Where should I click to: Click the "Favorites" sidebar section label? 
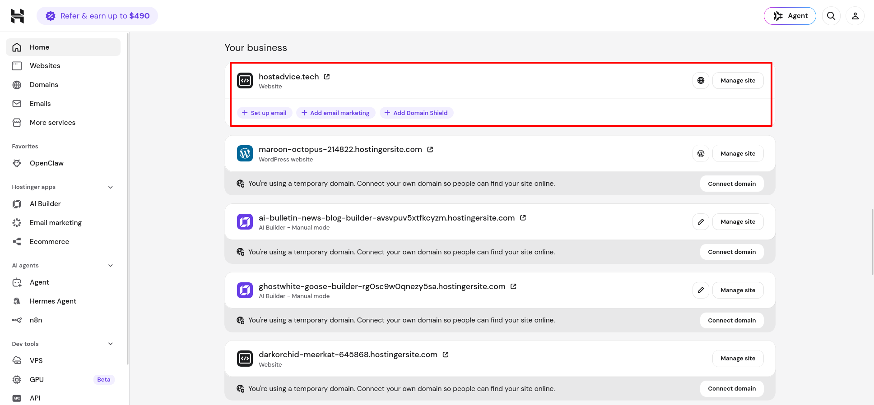point(25,147)
